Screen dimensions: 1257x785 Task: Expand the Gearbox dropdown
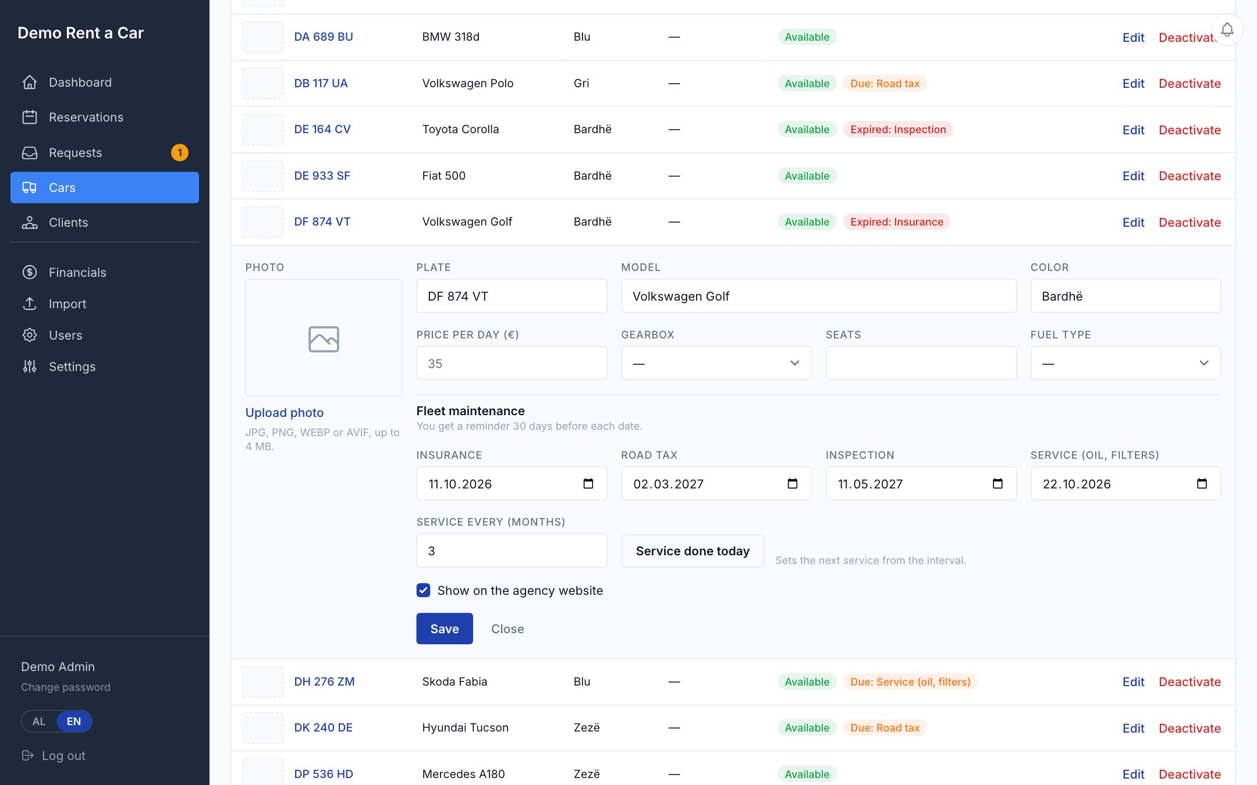coord(716,363)
